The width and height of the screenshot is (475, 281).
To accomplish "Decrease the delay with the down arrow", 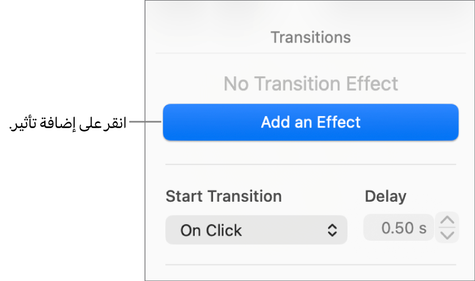I will click(448, 234).
